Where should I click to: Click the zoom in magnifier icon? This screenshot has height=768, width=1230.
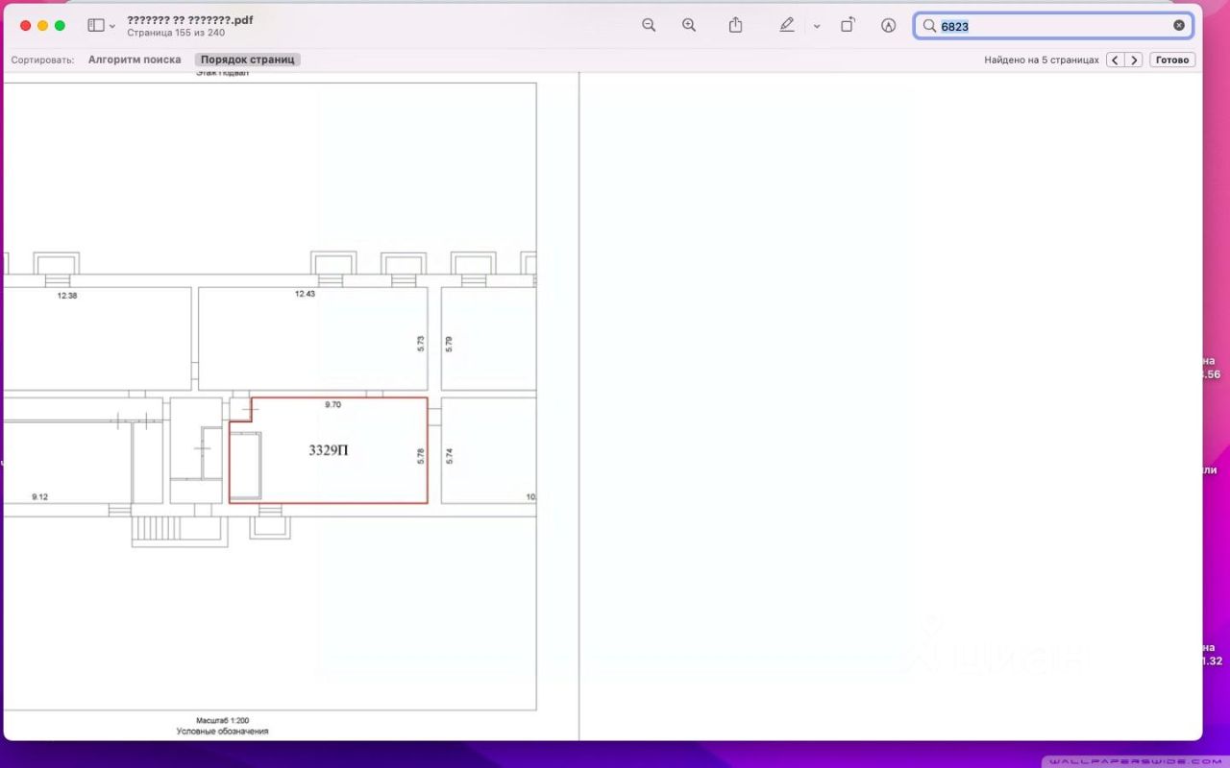(x=689, y=26)
